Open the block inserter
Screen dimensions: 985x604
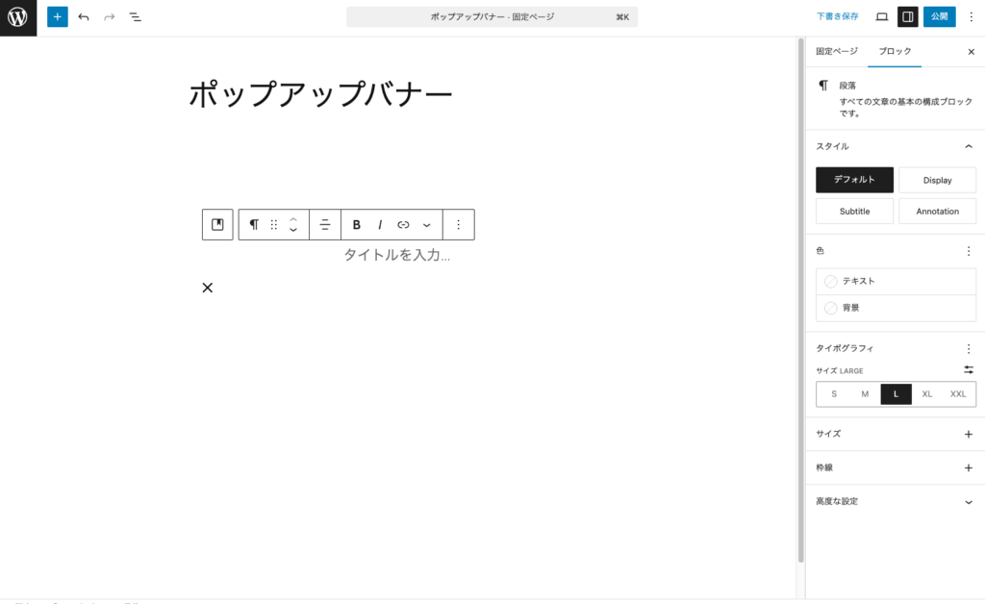pos(57,16)
